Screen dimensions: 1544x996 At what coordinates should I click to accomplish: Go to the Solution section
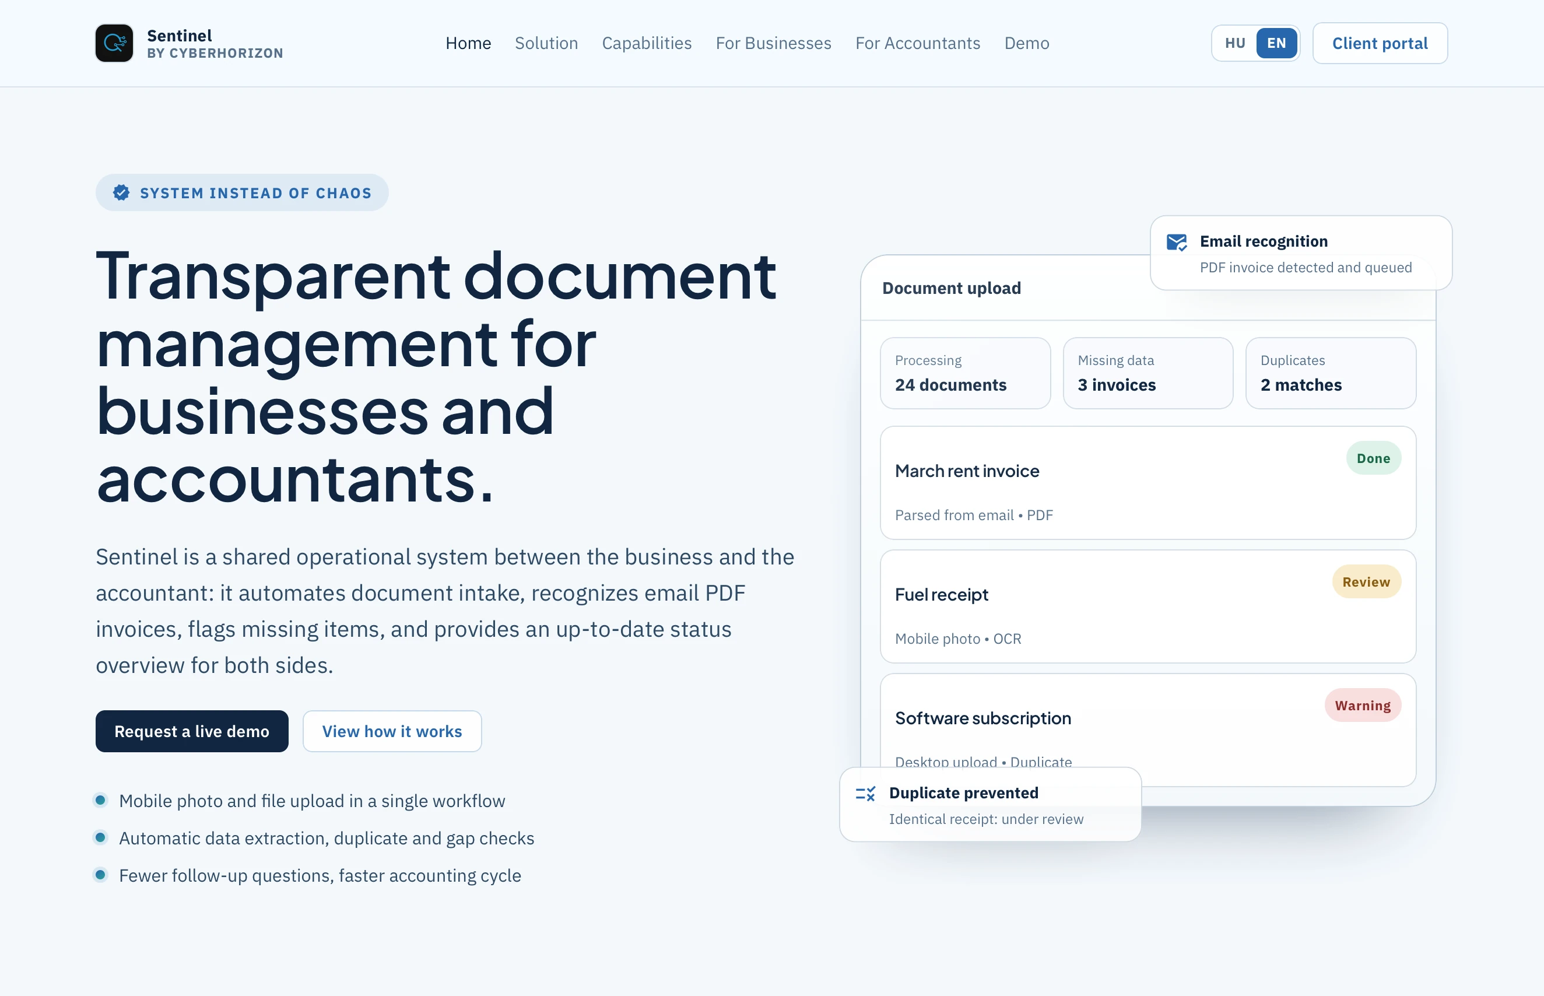point(546,43)
